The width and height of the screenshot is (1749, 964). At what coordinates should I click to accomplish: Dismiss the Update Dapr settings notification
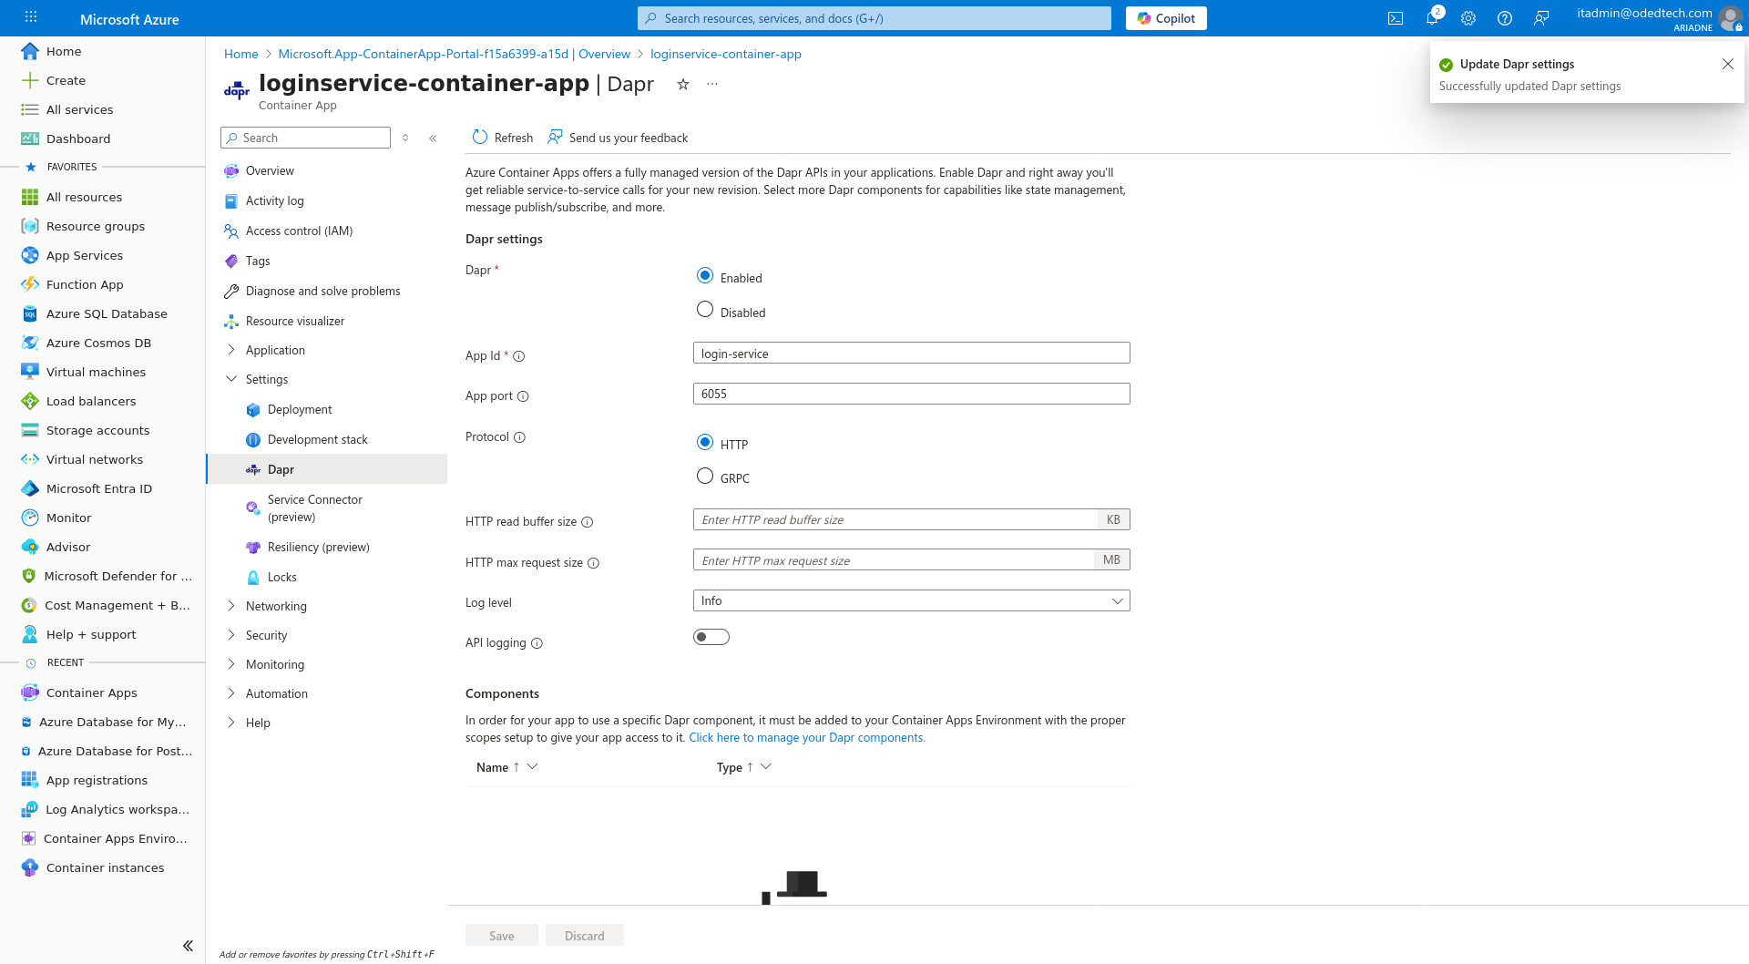1728,64
